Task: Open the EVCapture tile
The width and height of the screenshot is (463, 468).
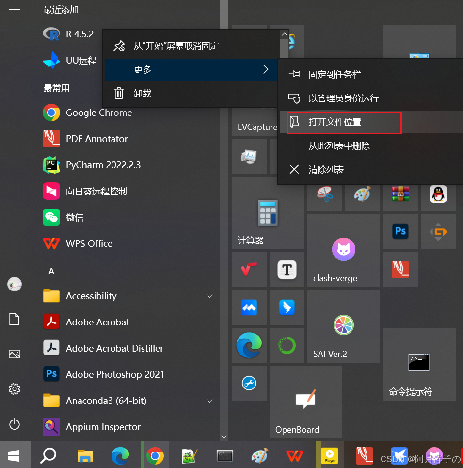Action: [254, 122]
